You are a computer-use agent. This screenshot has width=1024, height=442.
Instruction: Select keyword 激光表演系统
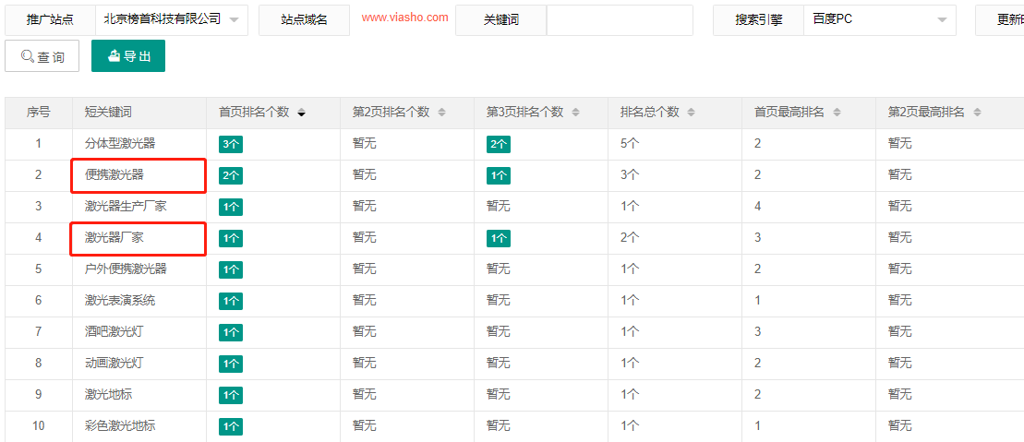(120, 300)
